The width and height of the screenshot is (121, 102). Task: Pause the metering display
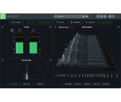click(x=101, y=16)
